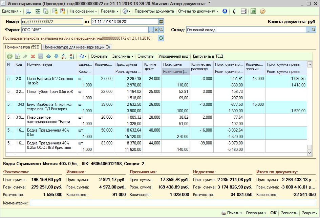Open the Действия dropdown menu

point(12,11)
